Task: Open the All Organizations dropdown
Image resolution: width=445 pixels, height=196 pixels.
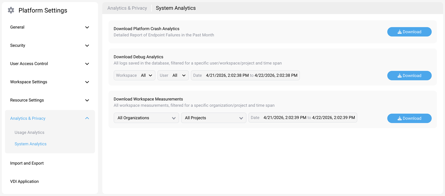Action: point(146,118)
